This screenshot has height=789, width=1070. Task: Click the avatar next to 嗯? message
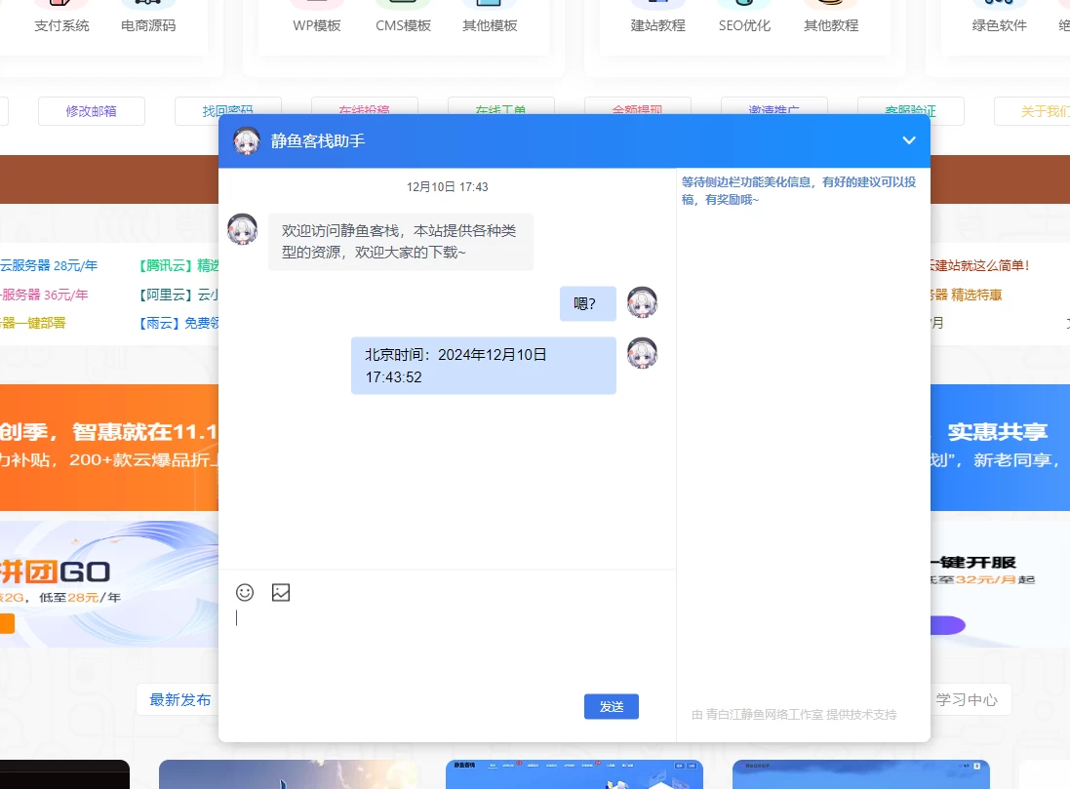point(642,302)
